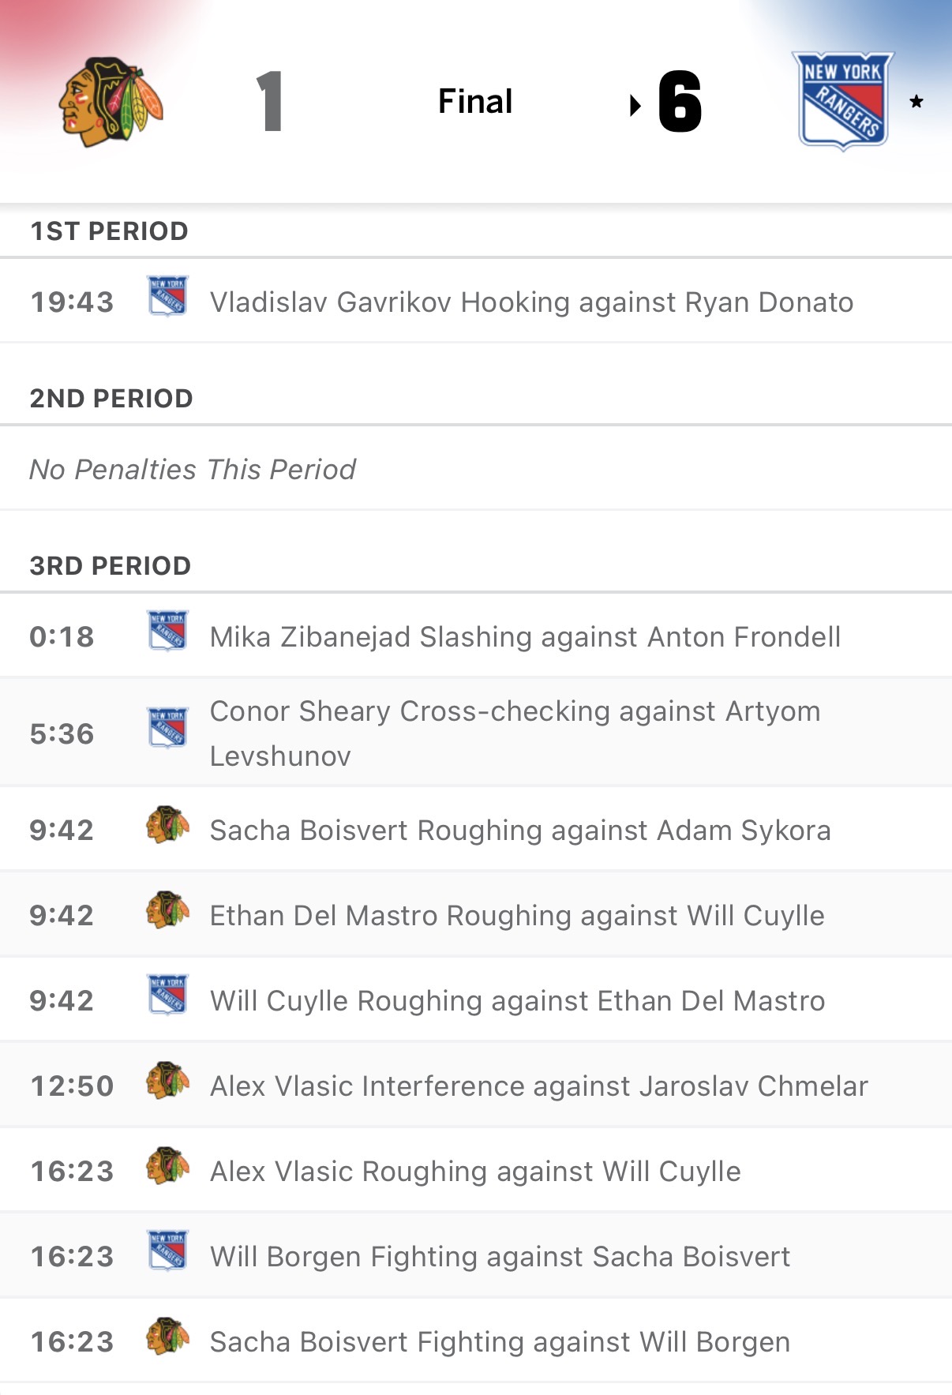
Task: Click the 2ND PERIOD section header
Action: click(111, 399)
